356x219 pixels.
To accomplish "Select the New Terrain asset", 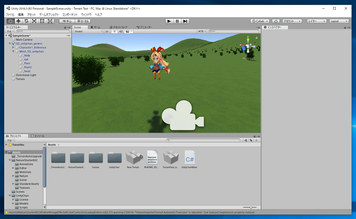I will pos(134,157).
